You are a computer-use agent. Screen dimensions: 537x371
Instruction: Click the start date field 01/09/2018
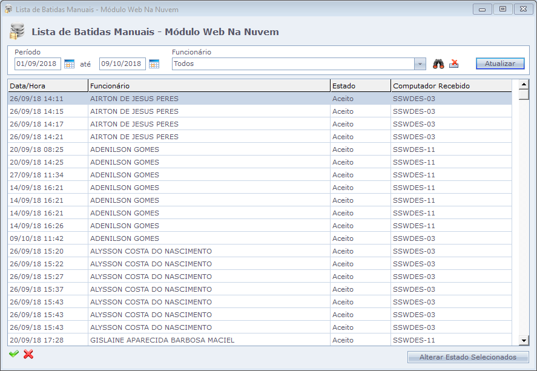[38, 64]
